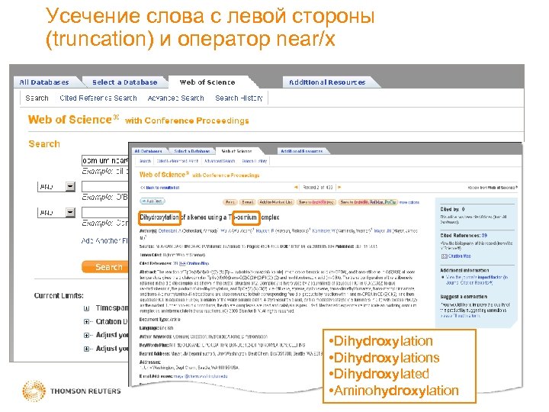Image resolution: width=549 pixels, height=412 pixels.
Task: Click 'Current Limits:' label
Action: tap(59, 296)
